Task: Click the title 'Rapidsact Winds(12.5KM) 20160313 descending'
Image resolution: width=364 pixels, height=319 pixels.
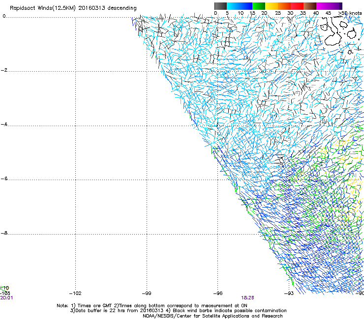Action: point(73,8)
